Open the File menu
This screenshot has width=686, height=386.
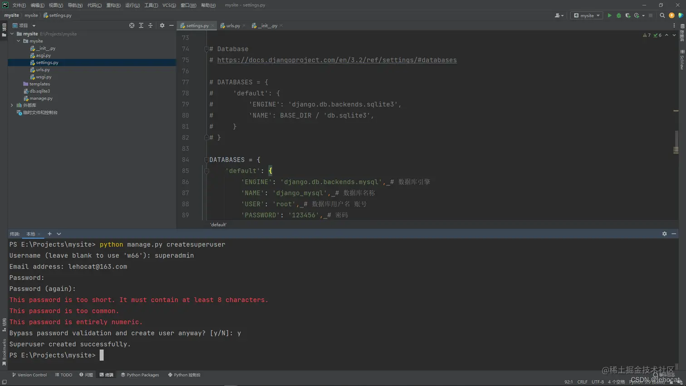19,5
